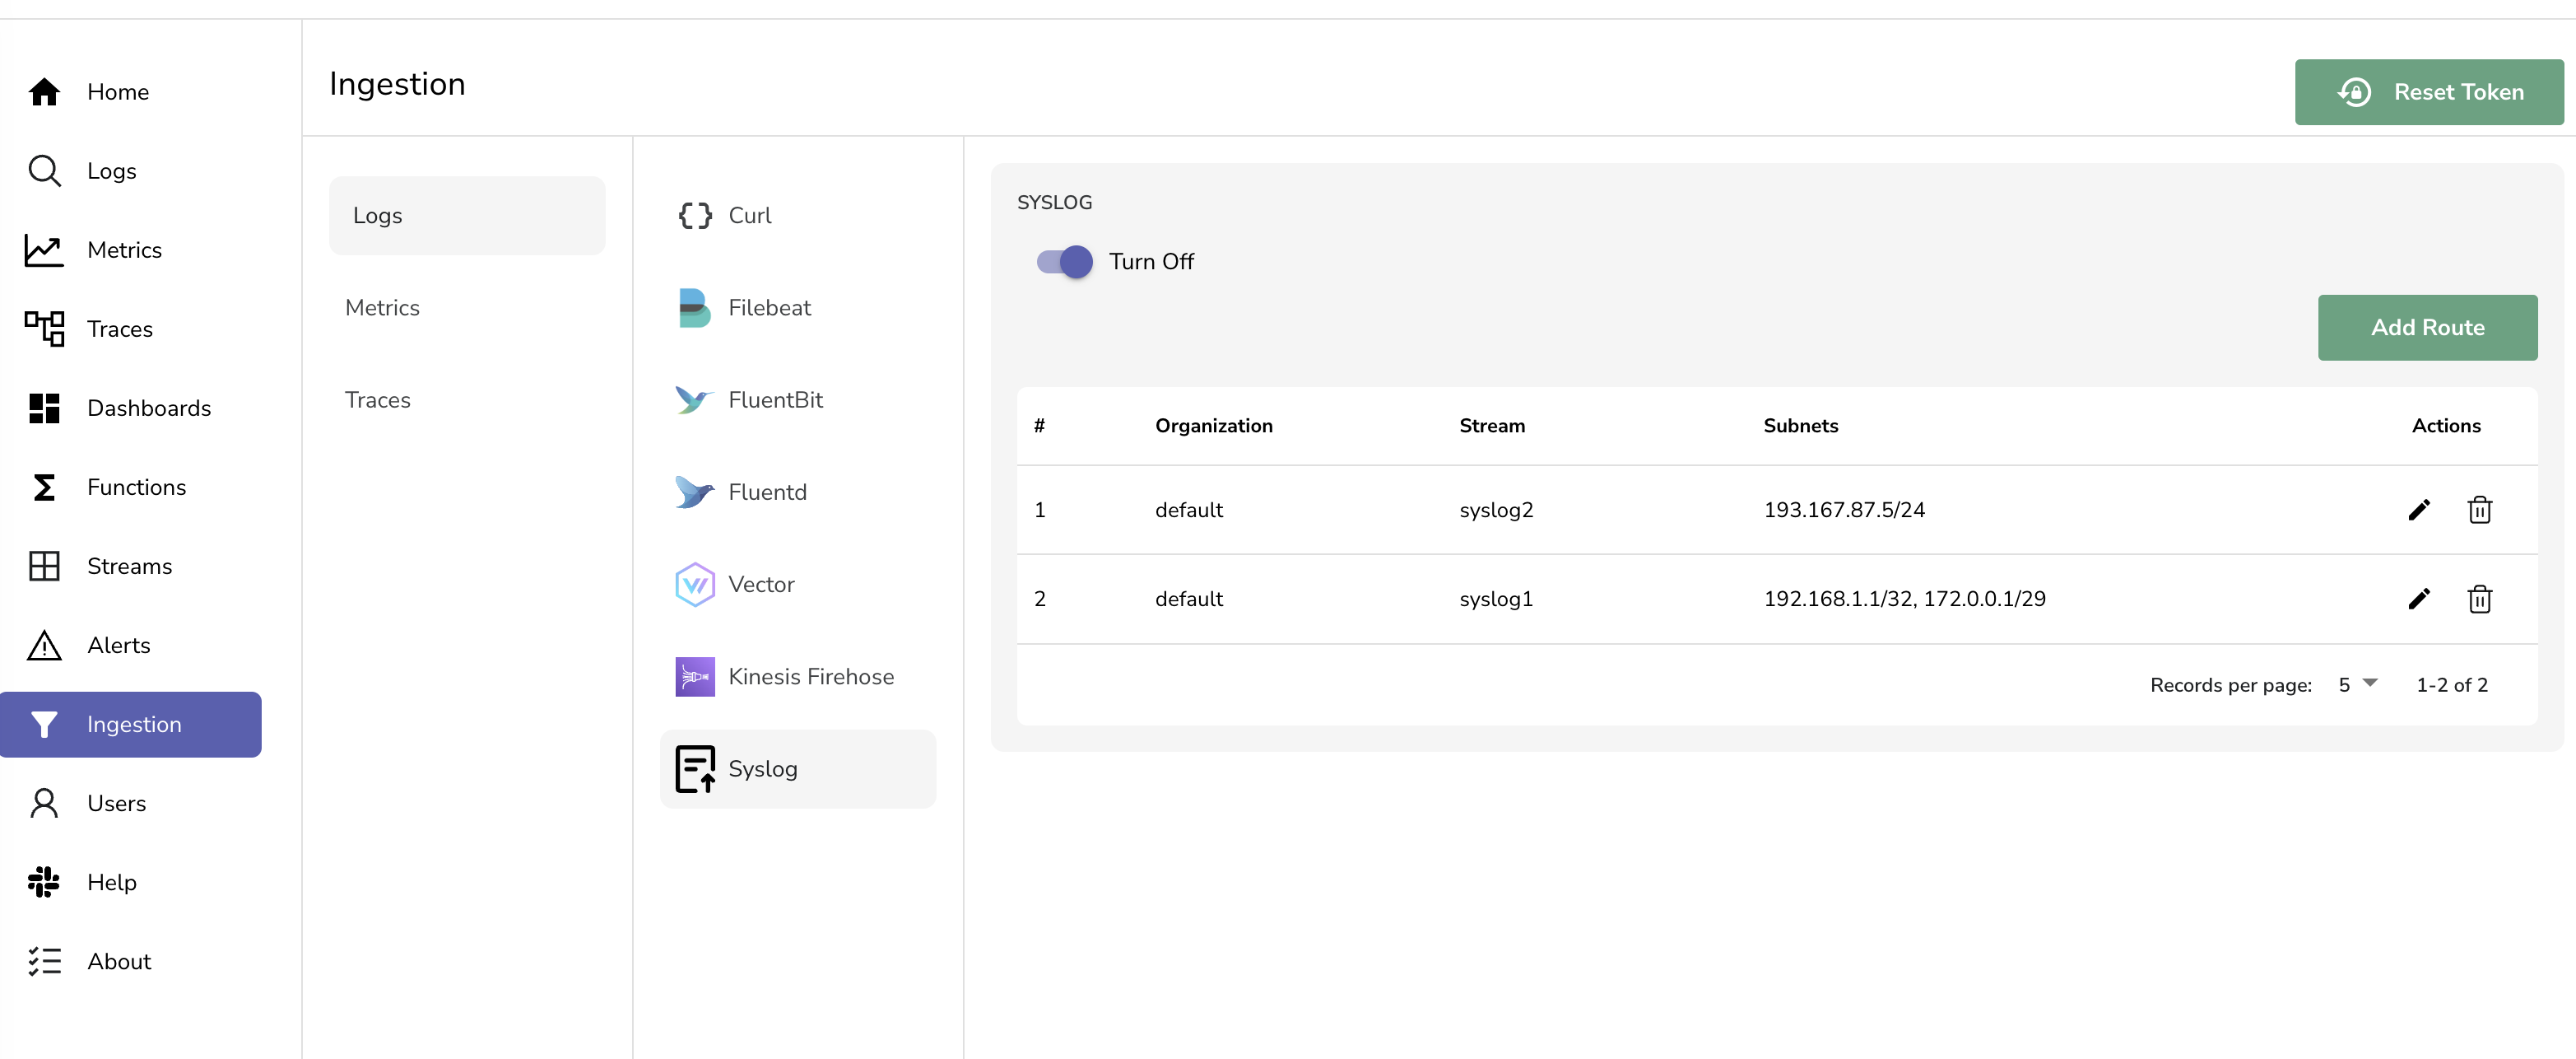Delete the syslog2 route with trash icon

[2479, 510]
